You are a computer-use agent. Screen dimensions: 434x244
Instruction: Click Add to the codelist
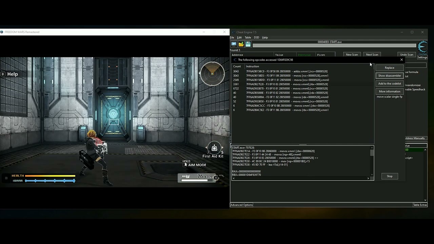[x=390, y=83]
